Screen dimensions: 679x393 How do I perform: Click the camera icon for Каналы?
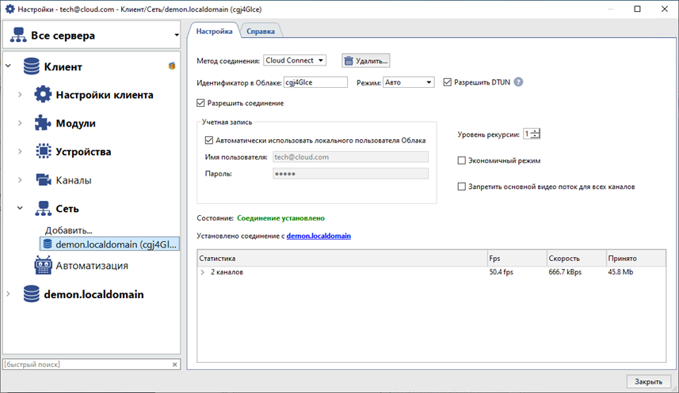pyautogui.click(x=43, y=180)
